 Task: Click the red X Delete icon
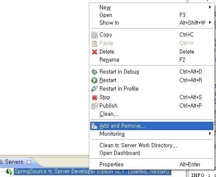coord(94,52)
